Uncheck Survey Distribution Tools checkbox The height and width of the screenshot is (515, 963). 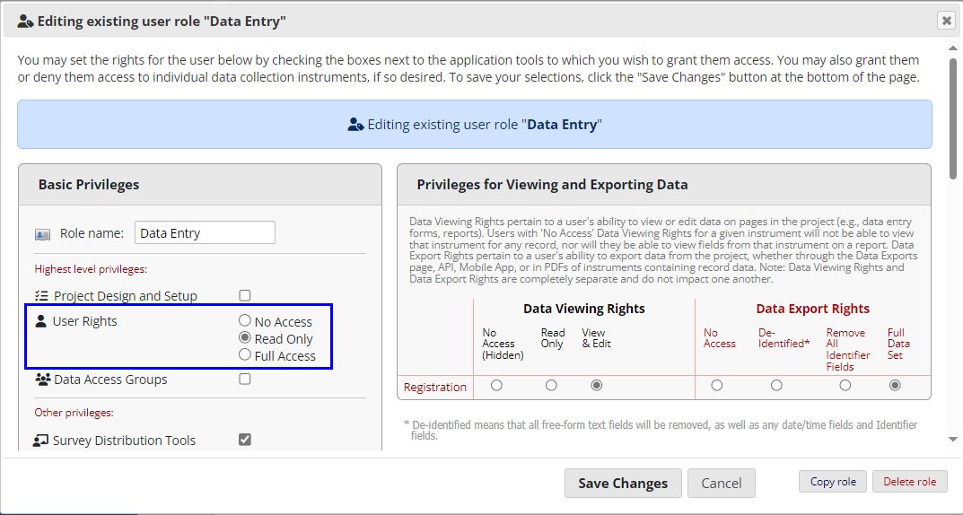pyautogui.click(x=245, y=440)
